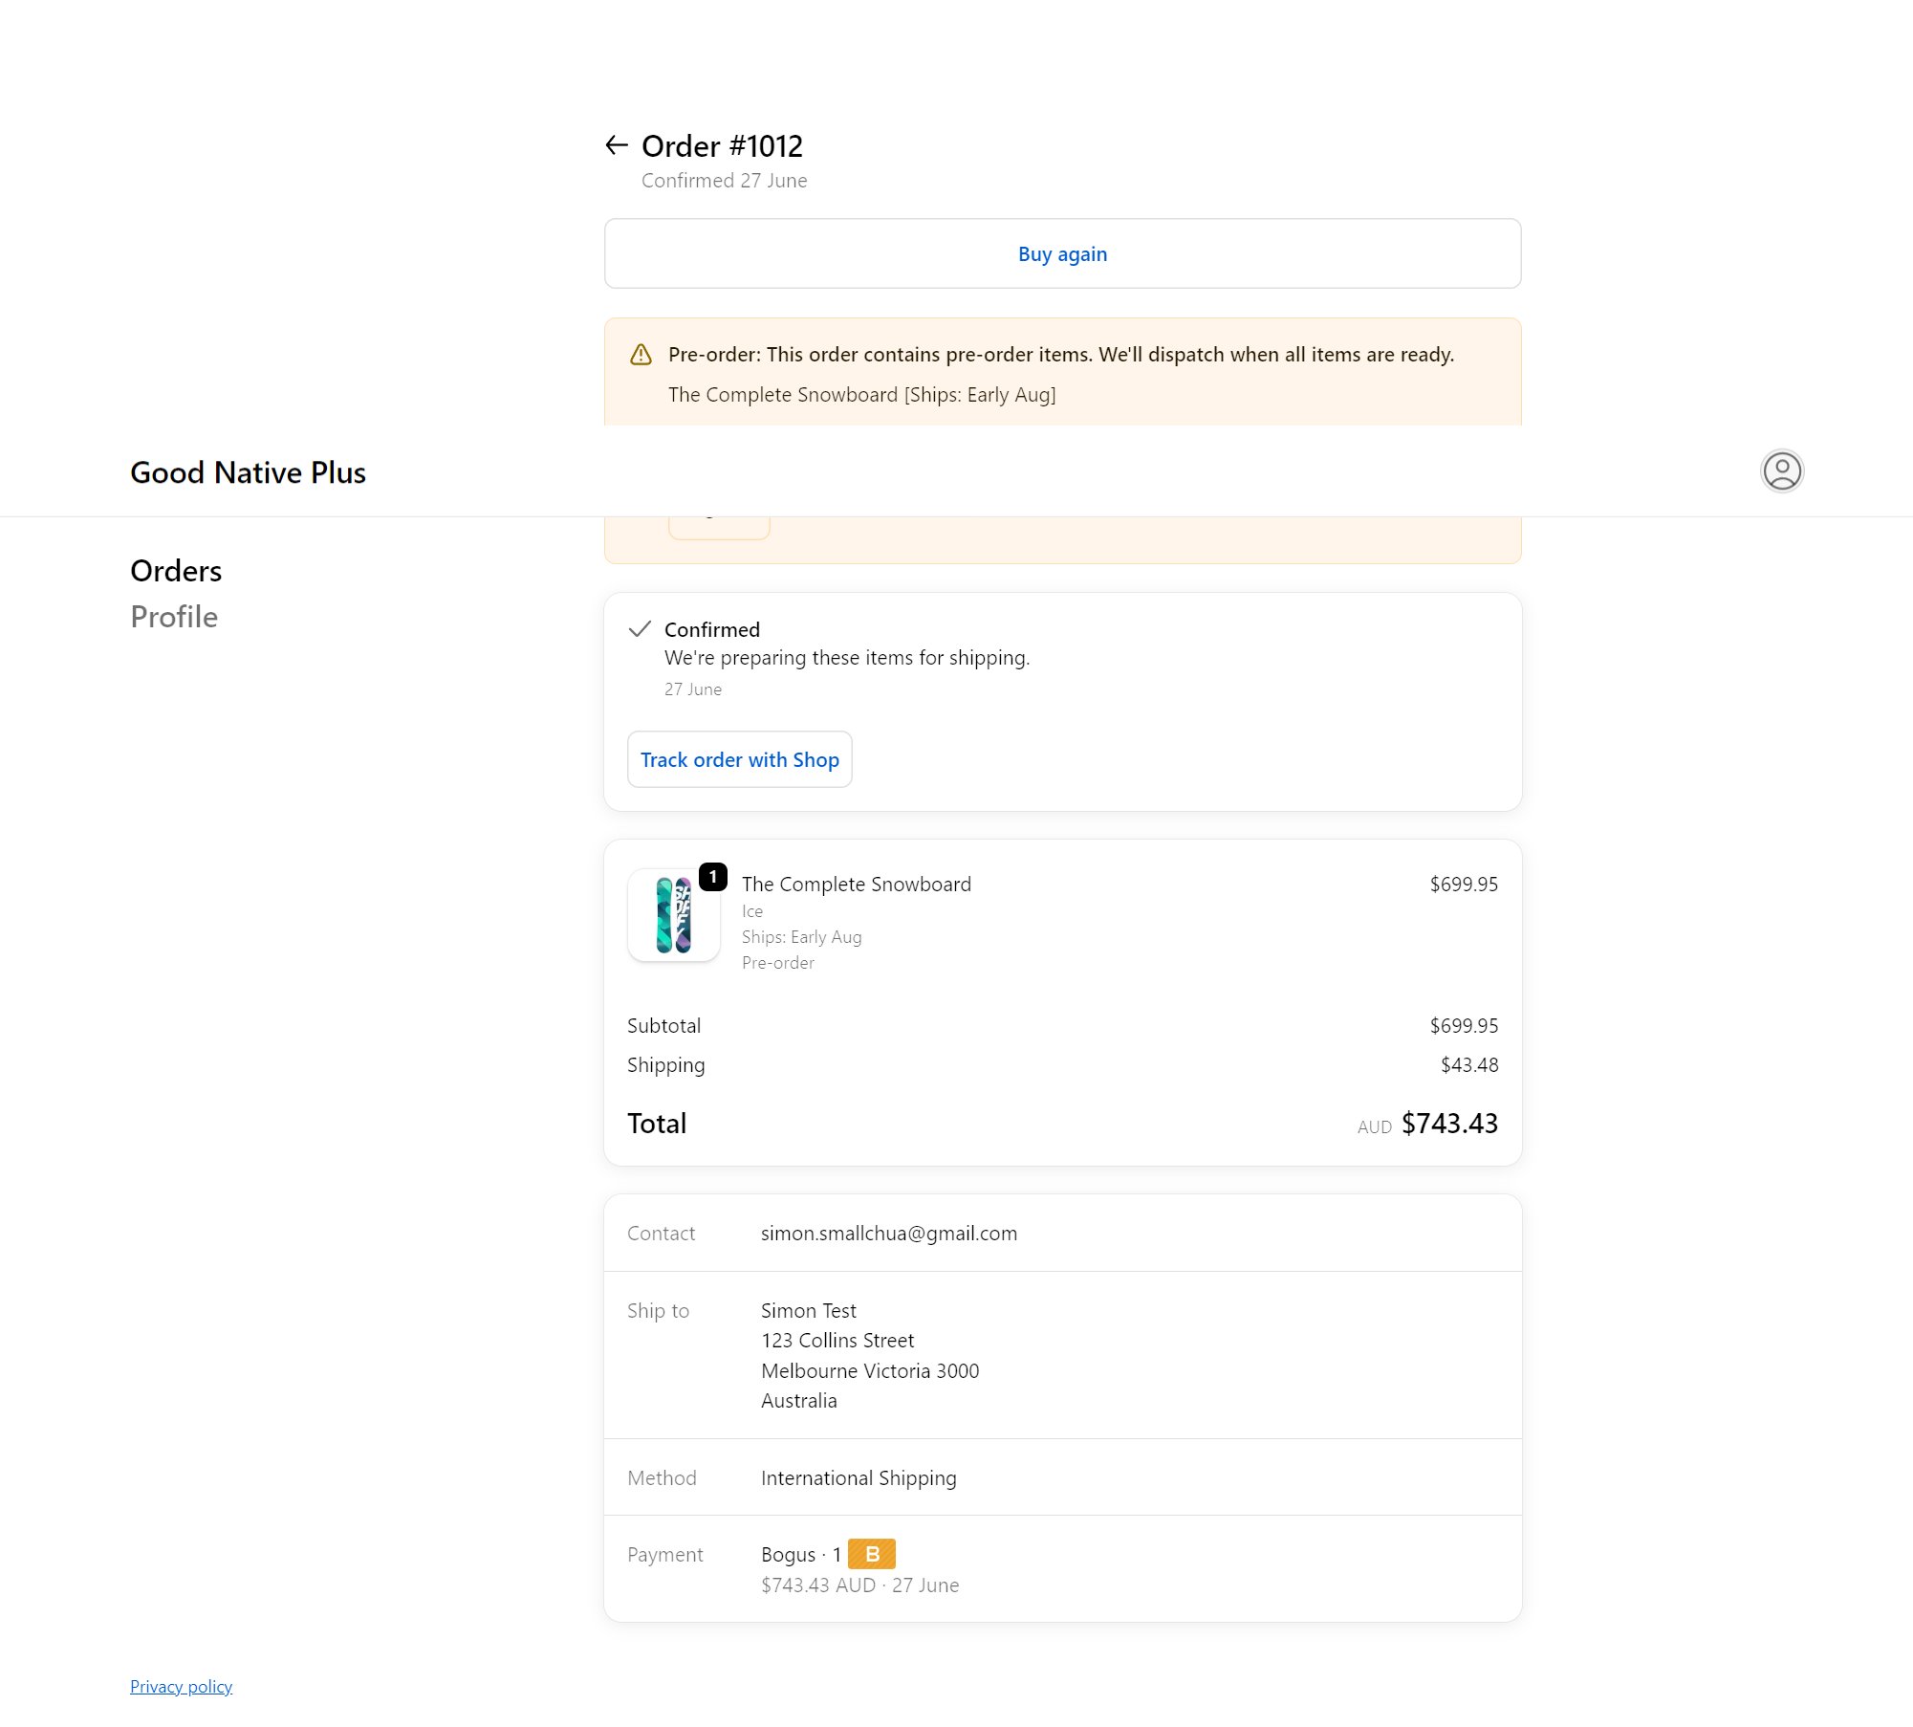Screen dimensions: 1913x1727
Task: Click the total amount $743.43
Action: pyautogui.click(x=1449, y=1124)
